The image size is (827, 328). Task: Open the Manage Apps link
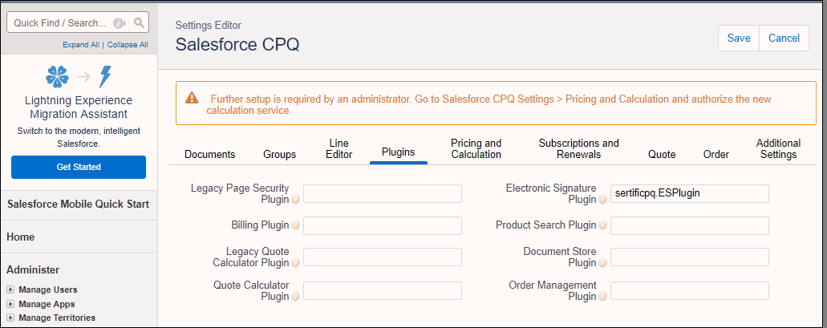click(47, 304)
